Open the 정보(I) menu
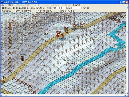The image size is (129, 97). click(x=11, y=5)
